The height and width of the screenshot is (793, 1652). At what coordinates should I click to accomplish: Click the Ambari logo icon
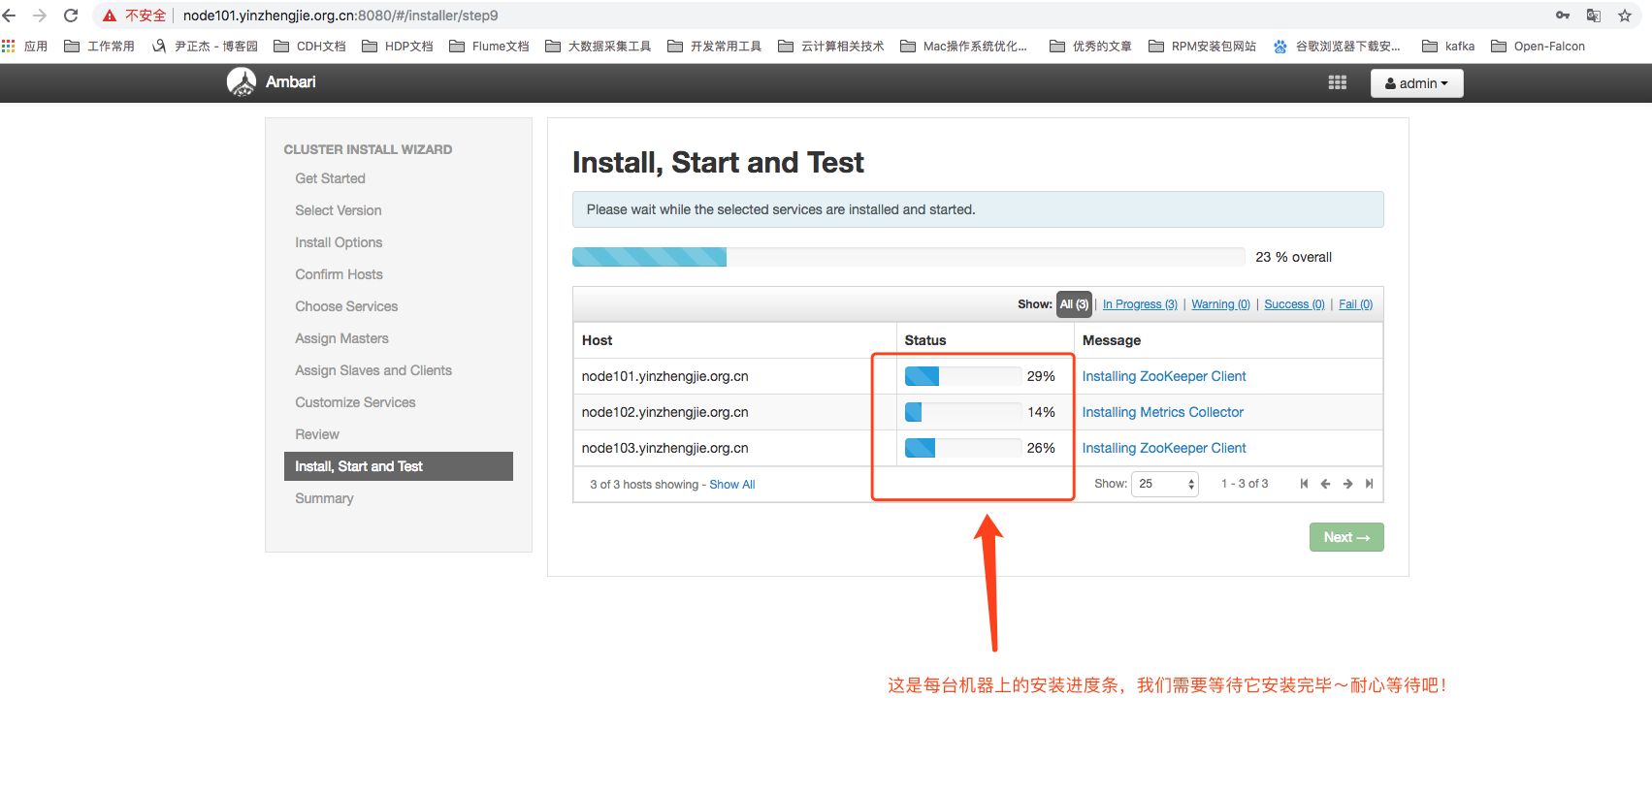pos(242,82)
